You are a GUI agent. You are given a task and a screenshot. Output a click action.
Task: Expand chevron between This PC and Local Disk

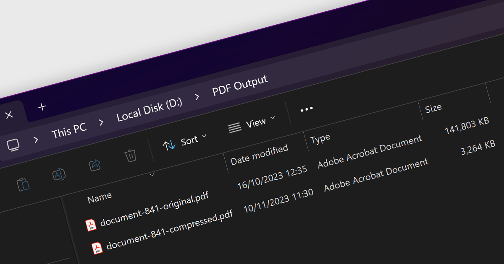click(101, 122)
